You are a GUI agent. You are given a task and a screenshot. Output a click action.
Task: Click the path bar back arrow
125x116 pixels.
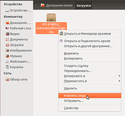(x=36, y=5)
